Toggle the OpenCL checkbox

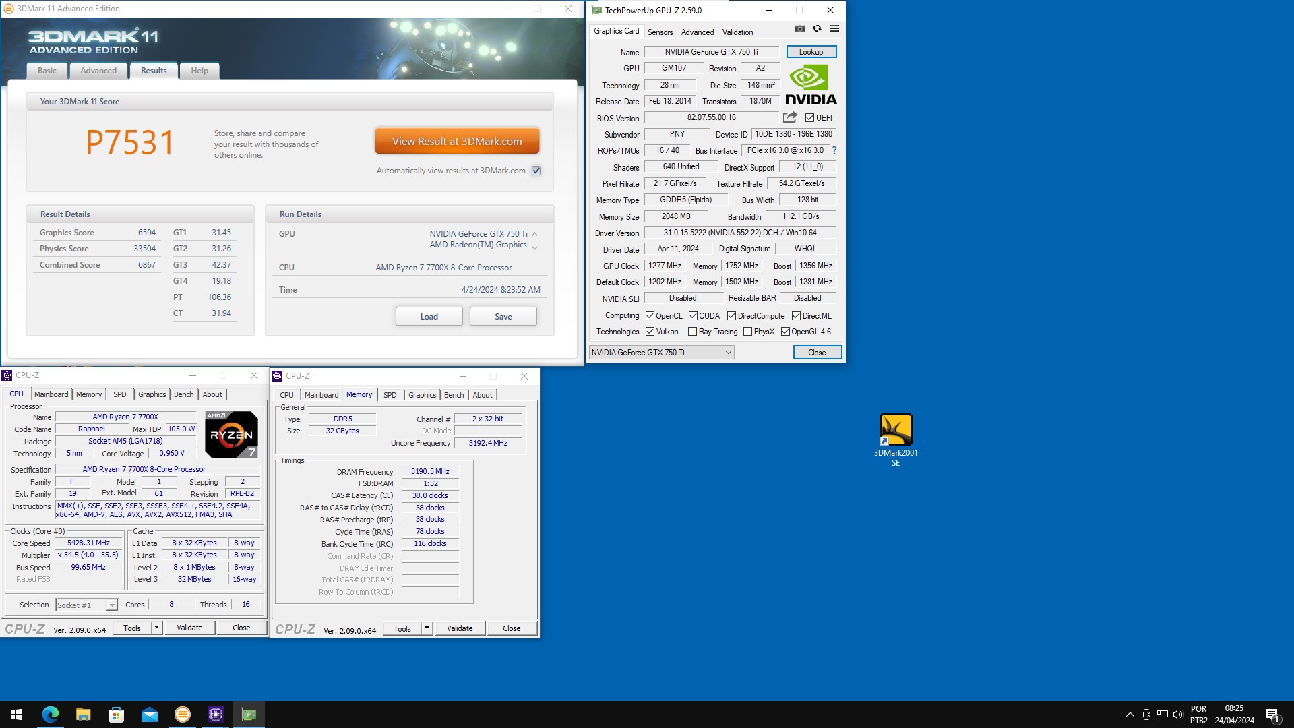click(650, 316)
